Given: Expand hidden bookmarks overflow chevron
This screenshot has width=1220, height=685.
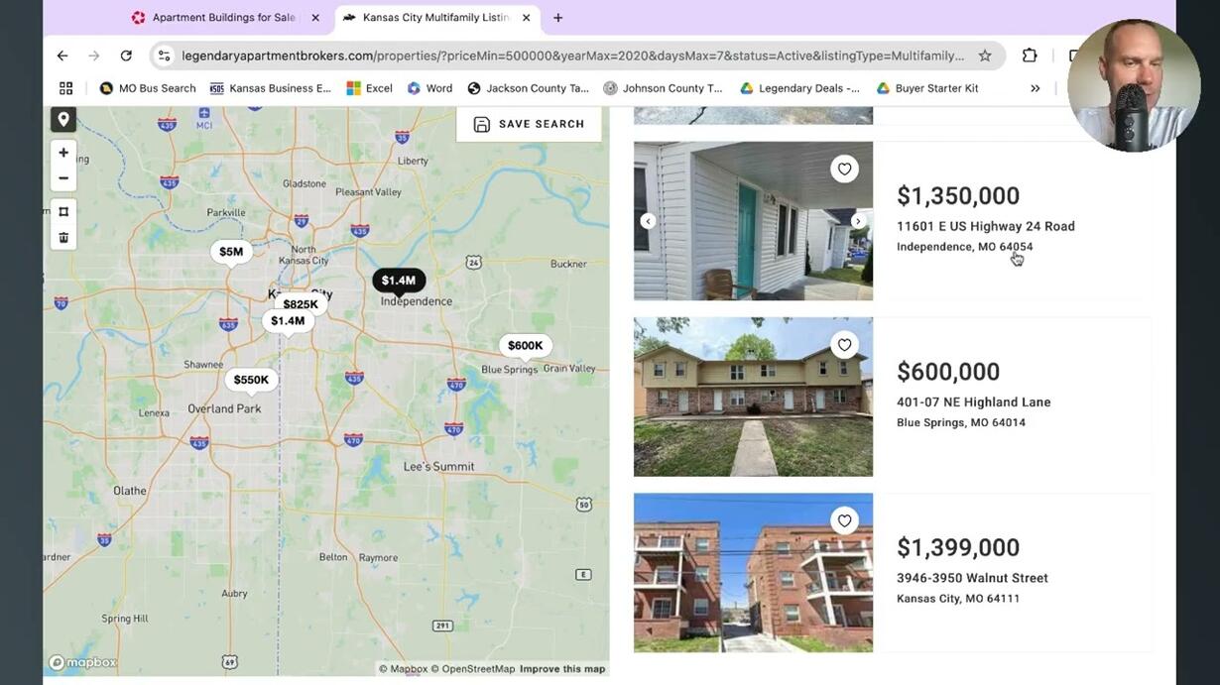Looking at the screenshot, I should tap(1035, 88).
